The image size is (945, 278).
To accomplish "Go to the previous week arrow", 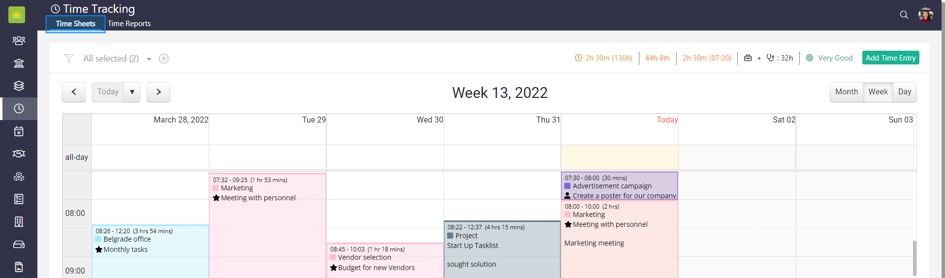I will (74, 92).
